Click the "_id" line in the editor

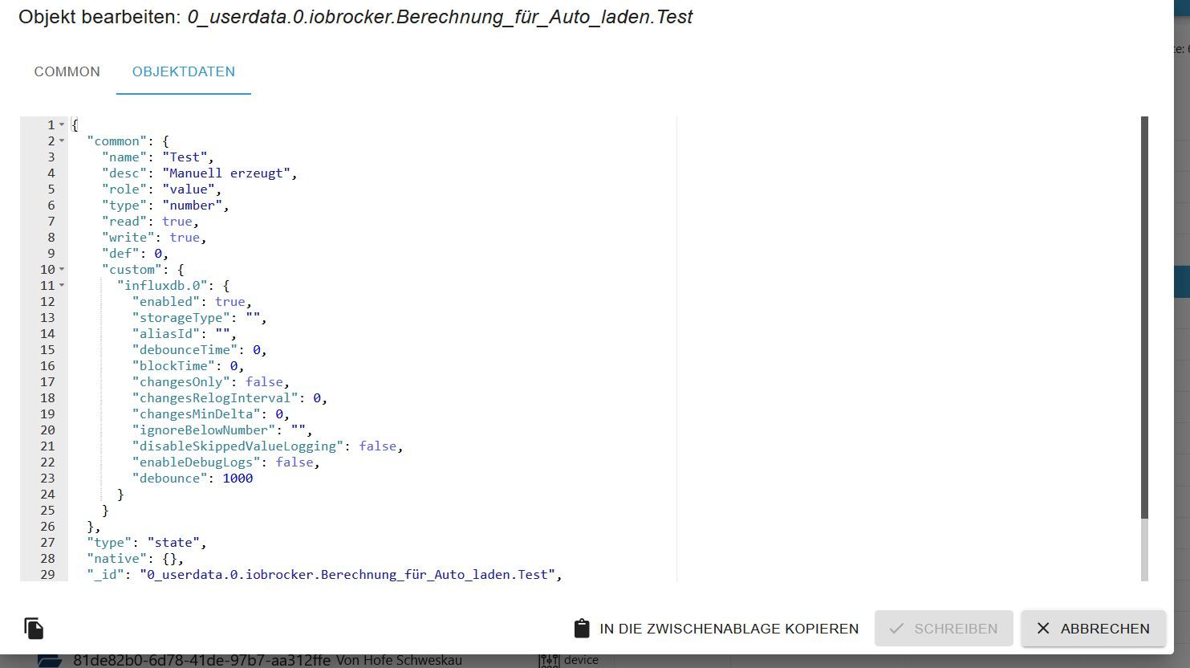(324, 575)
